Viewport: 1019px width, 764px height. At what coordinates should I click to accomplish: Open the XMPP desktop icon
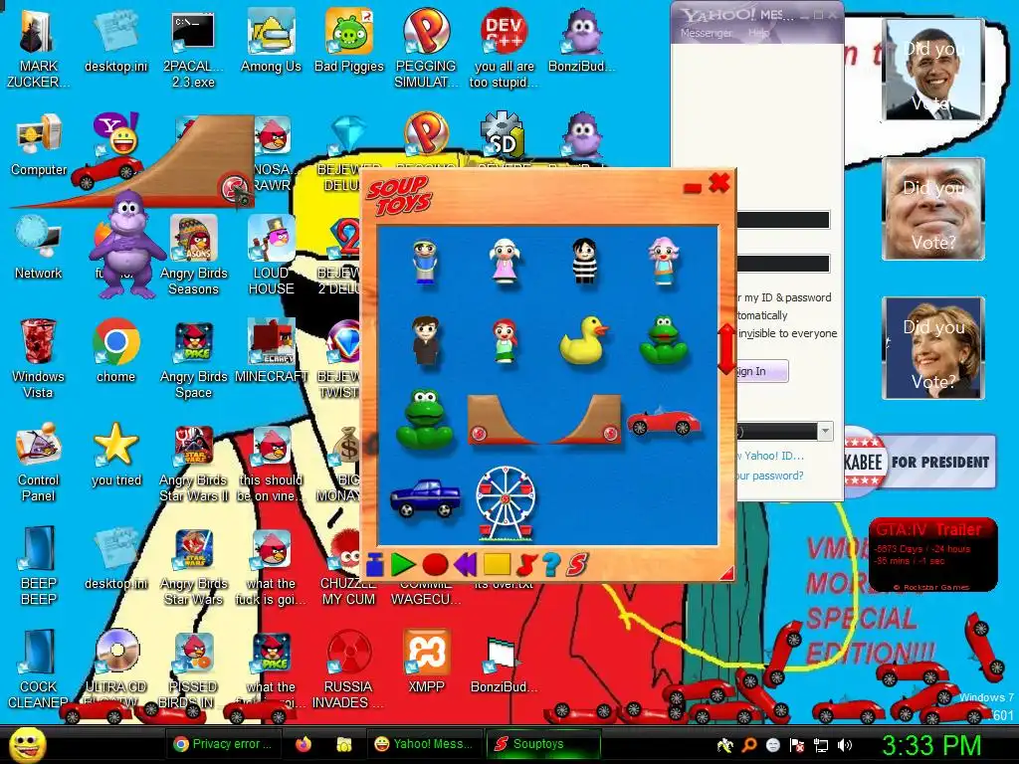pyautogui.click(x=426, y=662)
